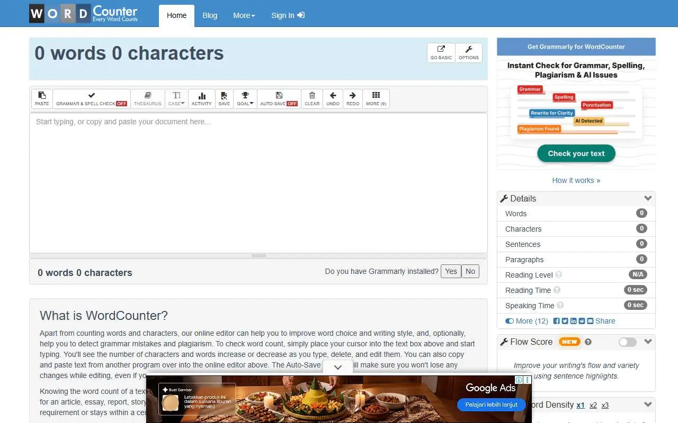Collapse the Keyword Density panel chevron
The width and height of the screenshot is (678, 423).
click(647, 404)
